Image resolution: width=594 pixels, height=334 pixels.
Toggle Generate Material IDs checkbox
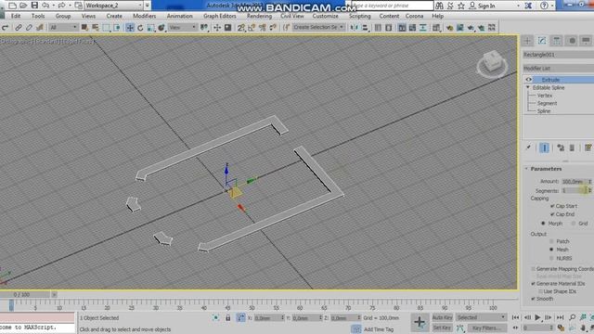(533, 284)
